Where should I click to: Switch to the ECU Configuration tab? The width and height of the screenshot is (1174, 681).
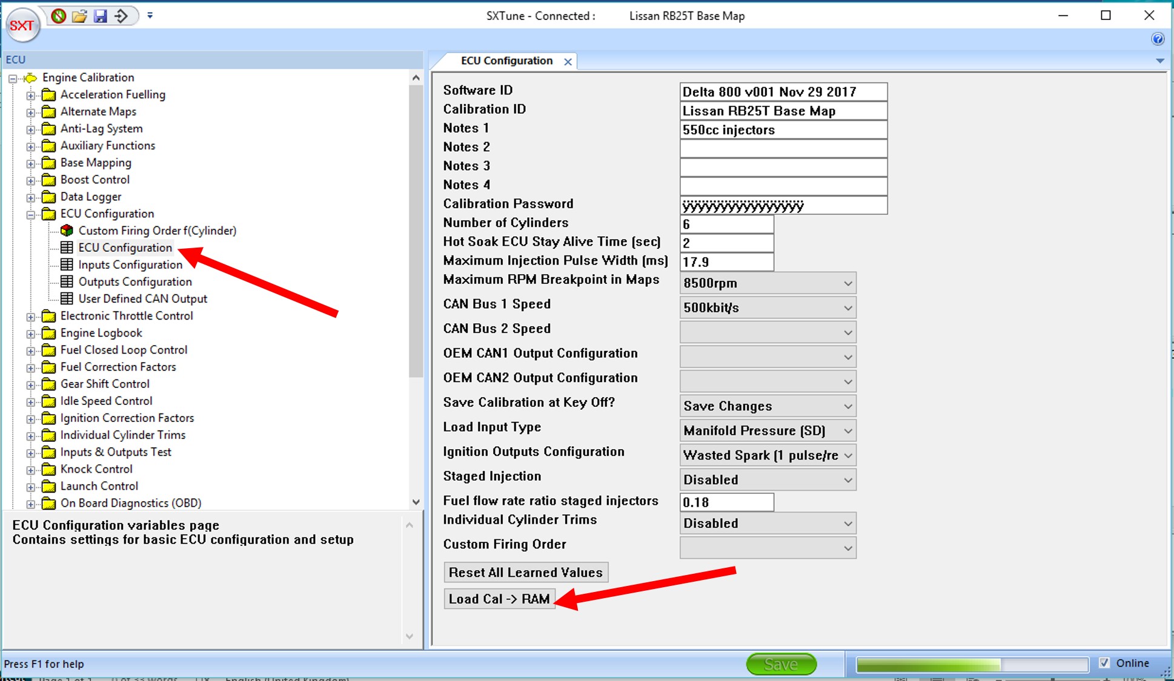coord(506,61)
